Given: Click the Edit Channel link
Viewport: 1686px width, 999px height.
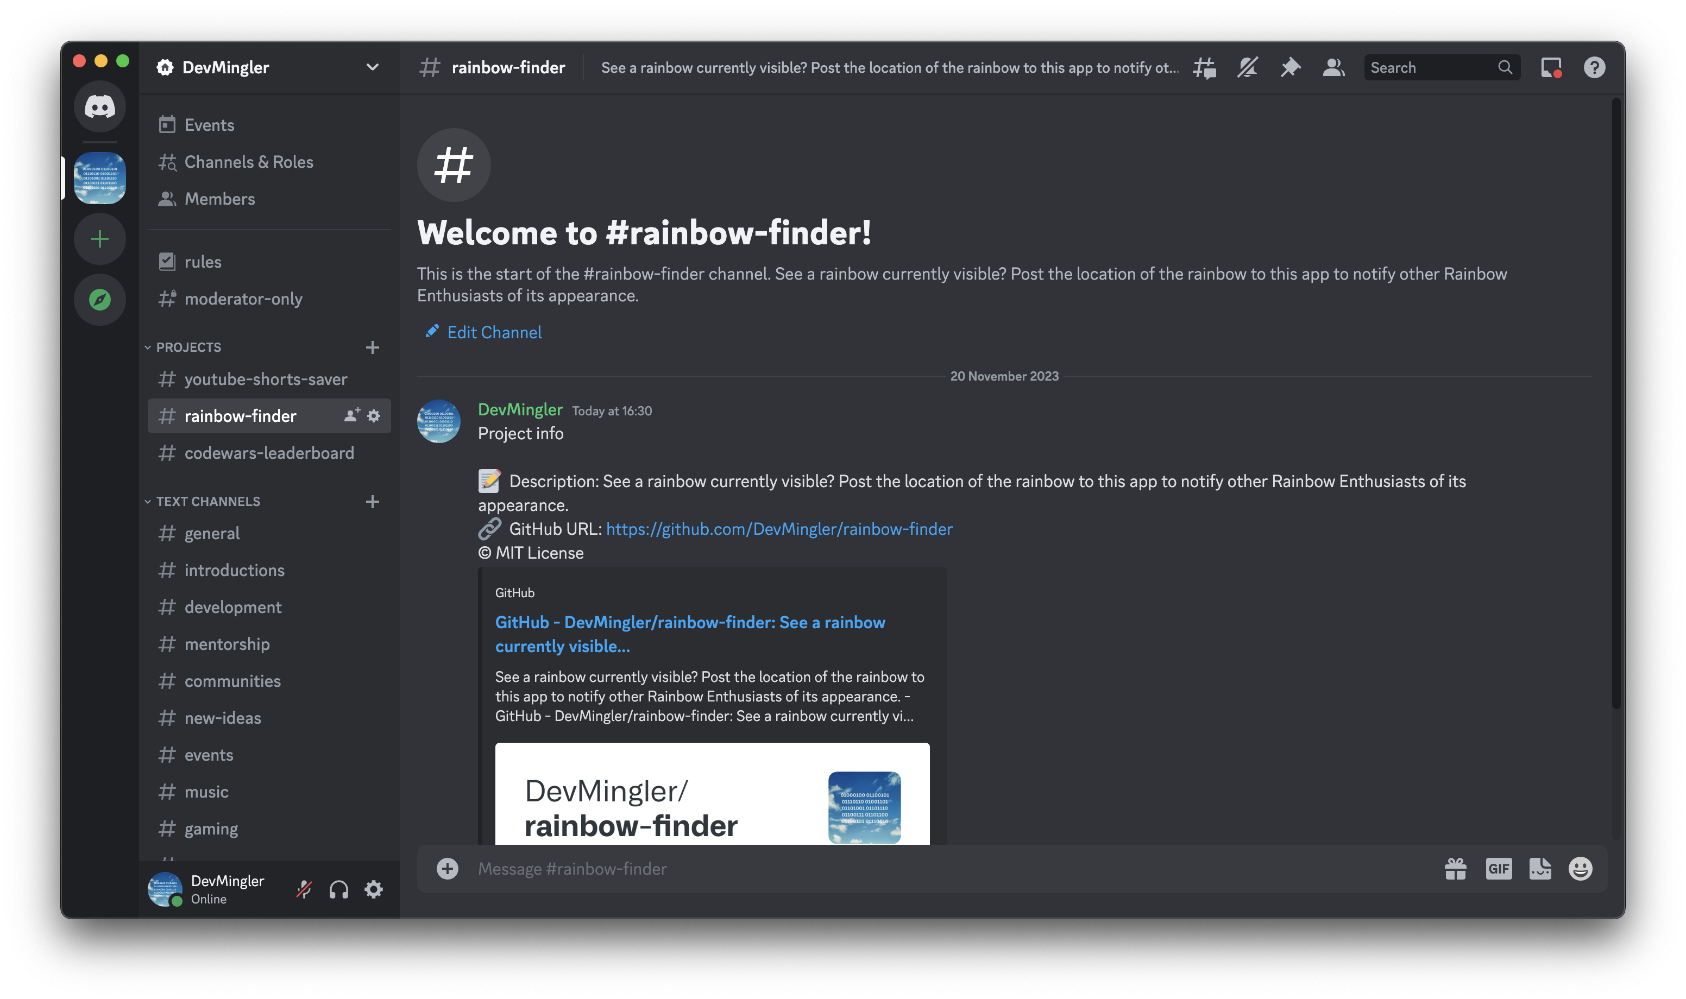Looking at the screenshot, I should coord(494,332).
